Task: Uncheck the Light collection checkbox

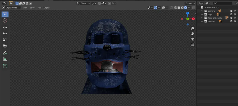Action: coord(231,14)
